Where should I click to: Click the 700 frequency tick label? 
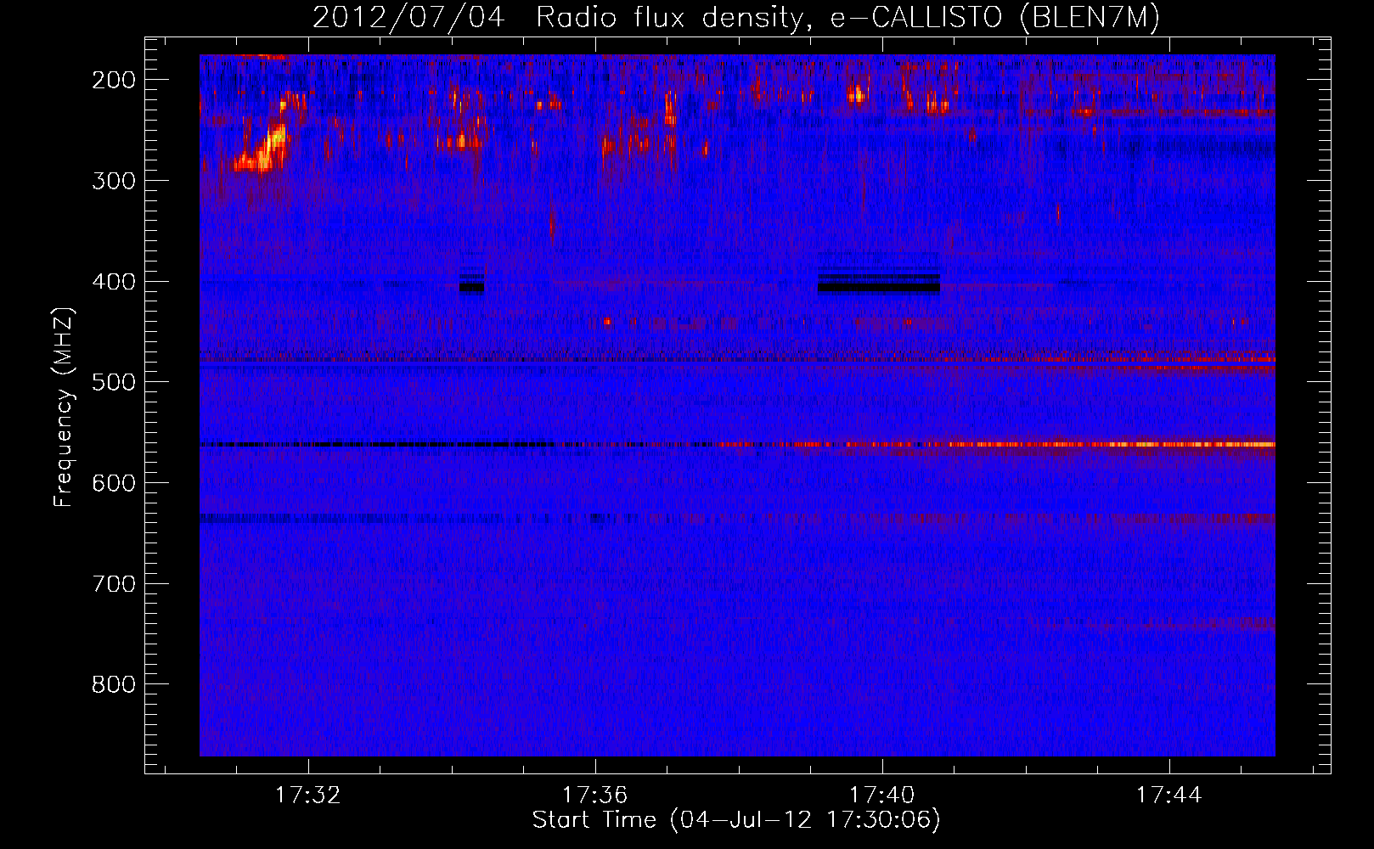[114, 584]
